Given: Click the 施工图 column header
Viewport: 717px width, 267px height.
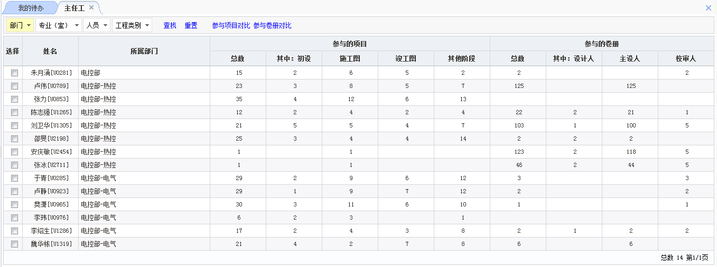Looking at the screenshot, I should coord(350,58).
